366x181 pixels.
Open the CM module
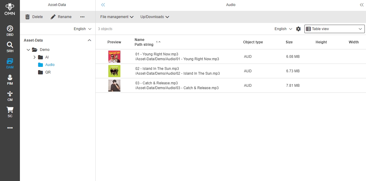10,96
